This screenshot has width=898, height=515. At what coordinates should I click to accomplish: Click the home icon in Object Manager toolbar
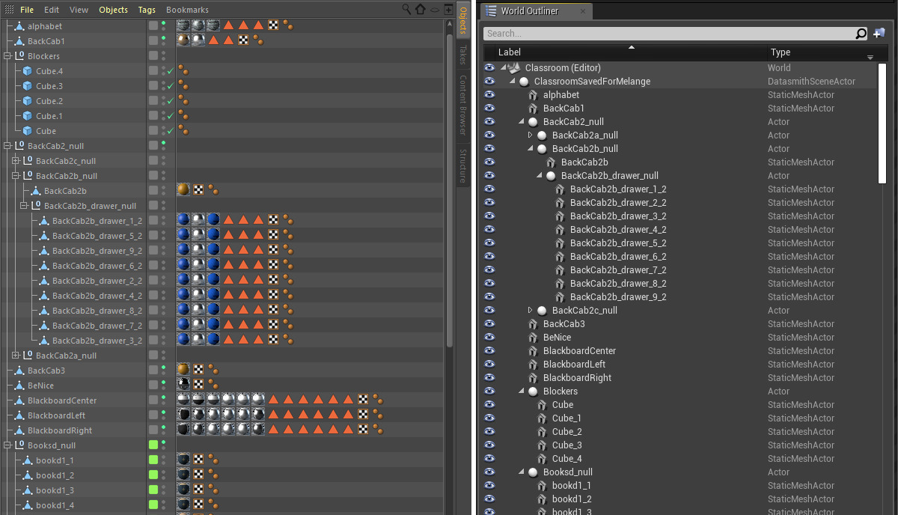pos(420,10)
